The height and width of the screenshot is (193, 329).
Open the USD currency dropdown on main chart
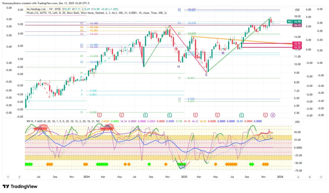[297, 10]
